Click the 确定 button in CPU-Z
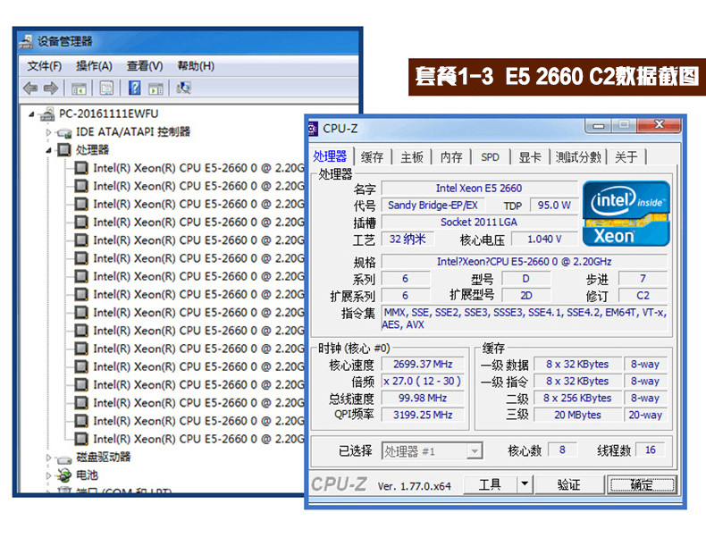This screenshot has width=706, height=538. point(642,485)
